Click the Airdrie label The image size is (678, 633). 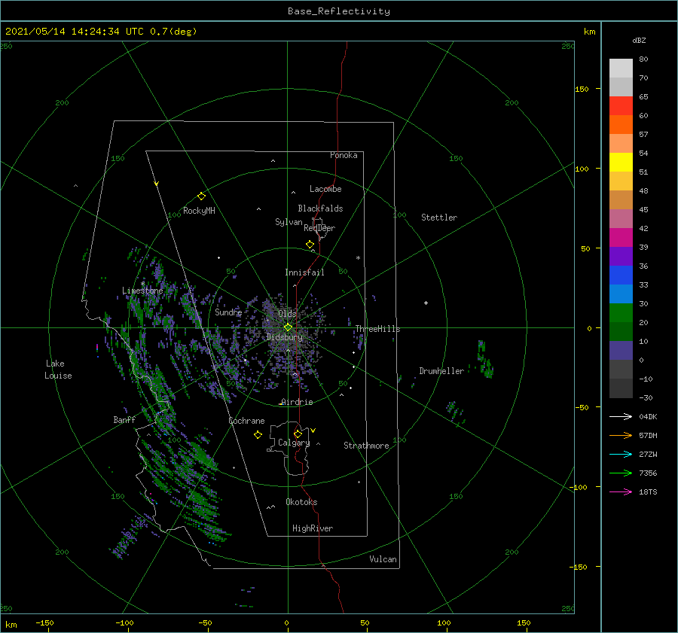point(297,402)
